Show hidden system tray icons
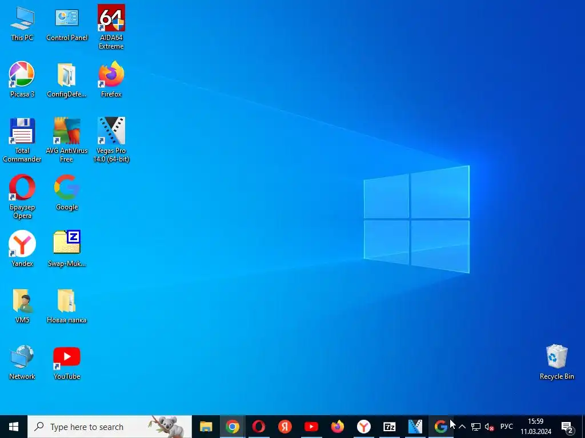 [x=462, y=427]
